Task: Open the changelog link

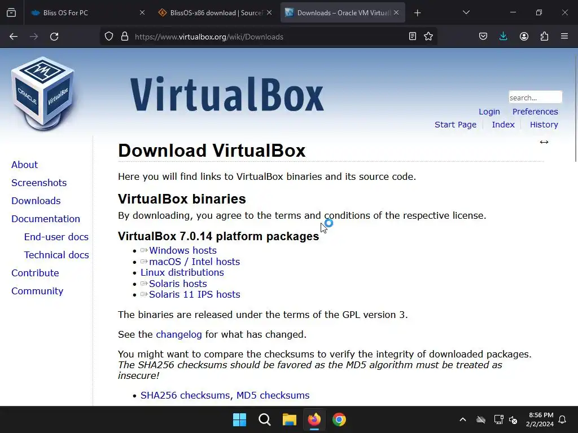Action: pyautogui.click(x=179, y=334)
